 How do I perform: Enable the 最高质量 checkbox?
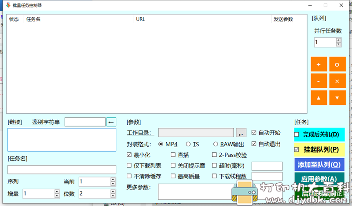173,176
